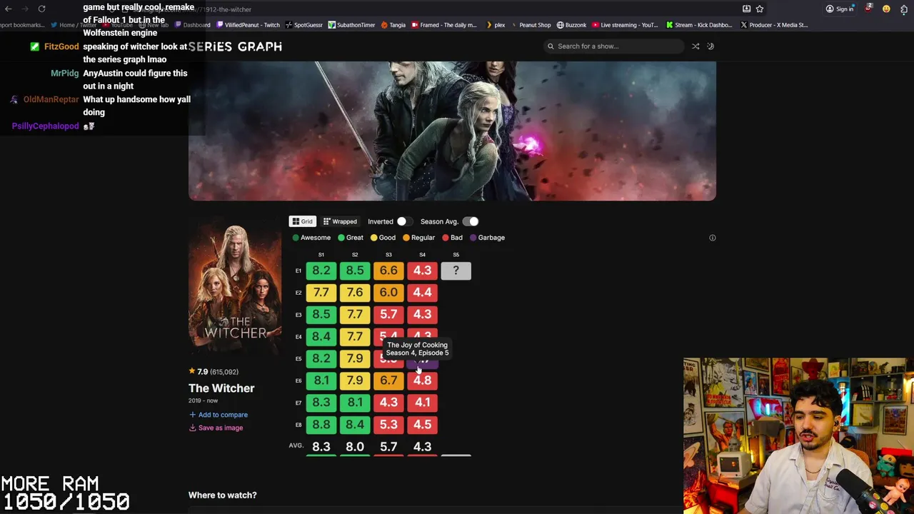The height and width of the screenshot is (514, 914).
Task: Reload the page with the browser refresh icon
Action: [41, 9]
